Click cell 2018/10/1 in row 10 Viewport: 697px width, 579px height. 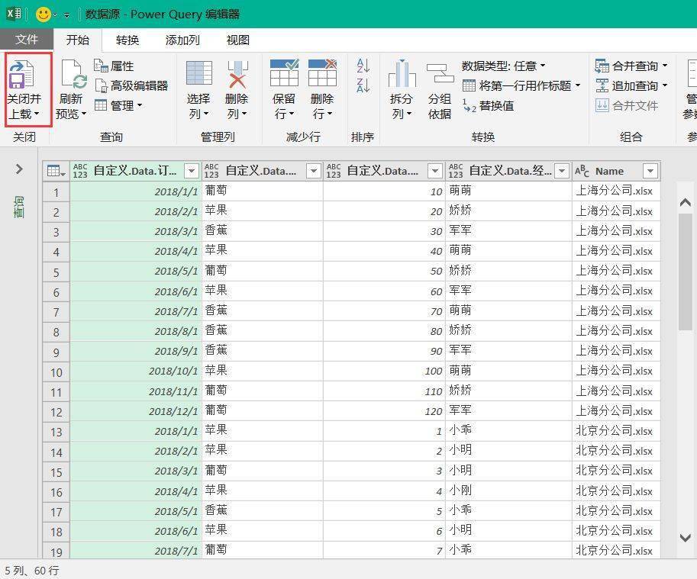tap(136, 371)
